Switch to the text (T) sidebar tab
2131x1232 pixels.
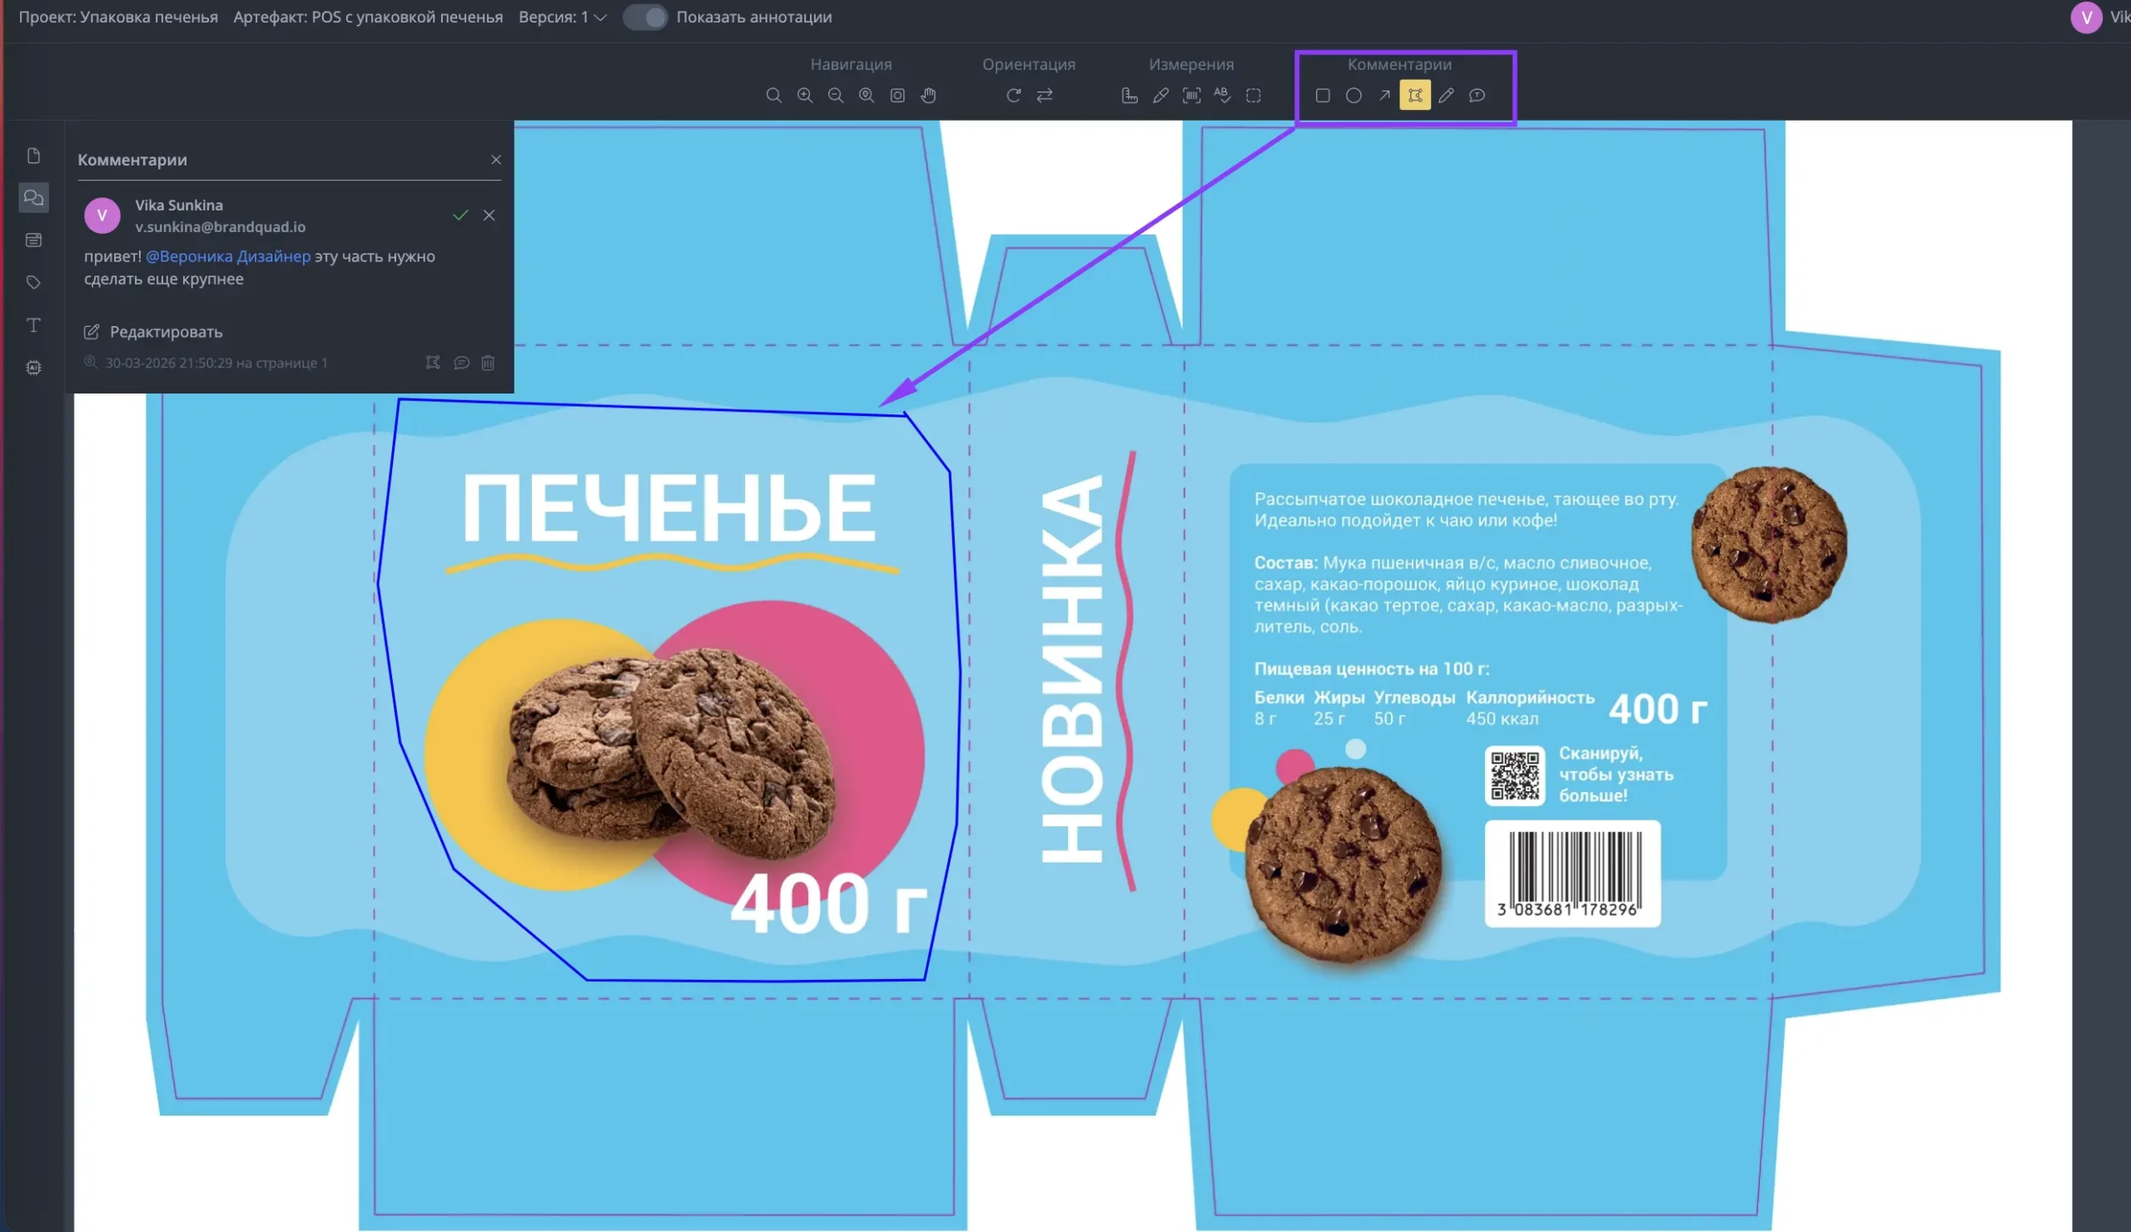click(34, 324)
